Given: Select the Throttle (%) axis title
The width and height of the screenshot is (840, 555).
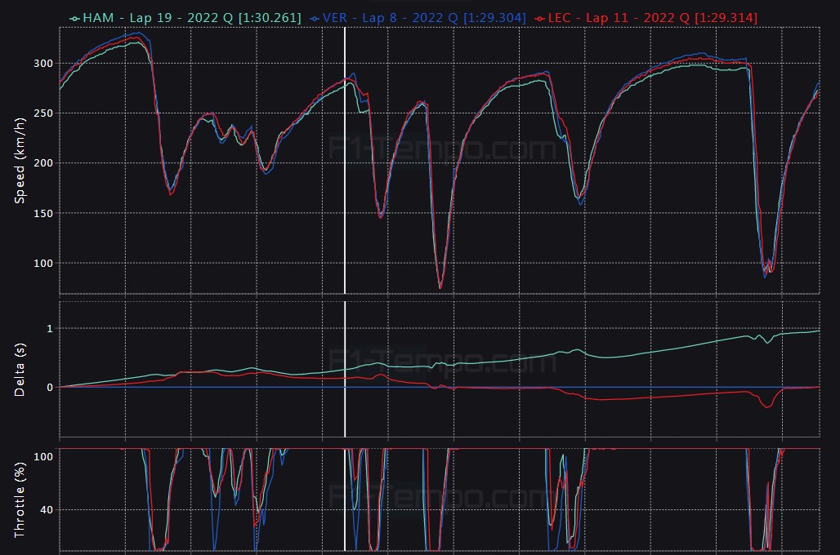Looking at the screenshot, I should pos(20,499).
